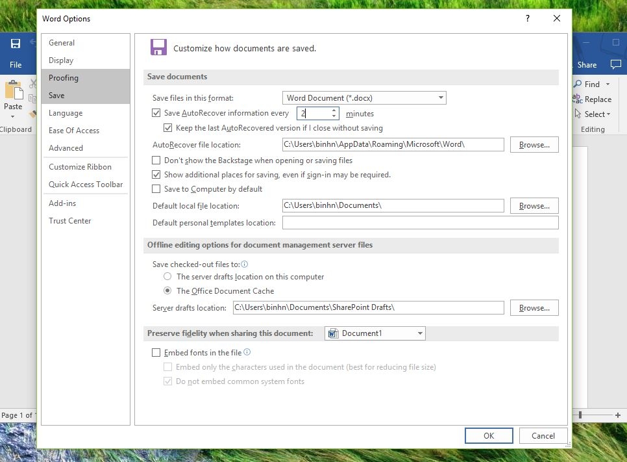Open the File tab in Word
The width and height of the screenshot is (627, 462).
pos(16,64)
